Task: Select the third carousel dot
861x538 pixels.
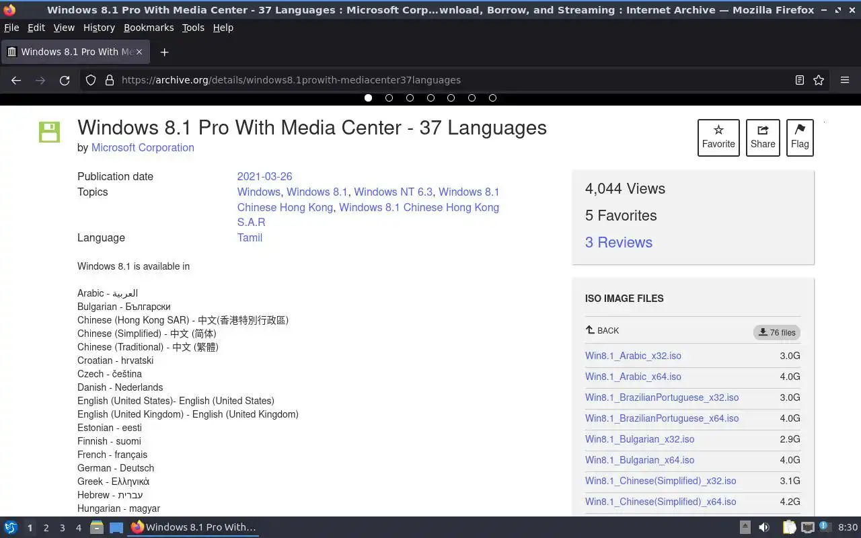Action: 410,98
